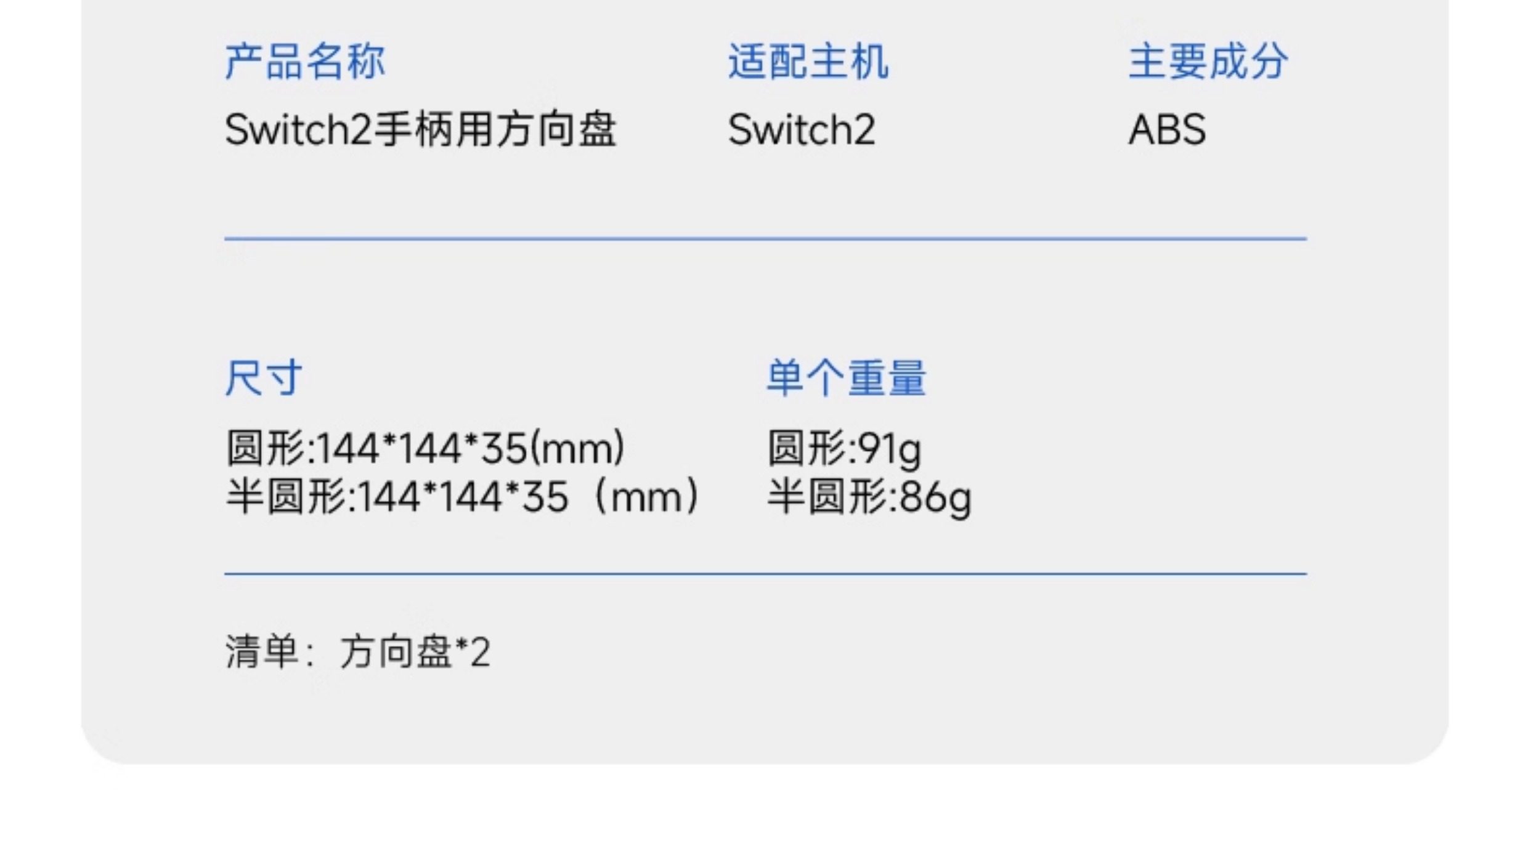Click the 产品名称 heading

[x=305, y=62]
